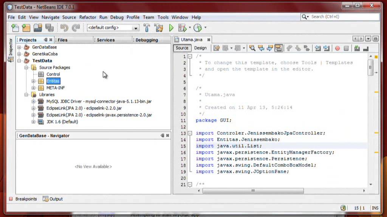Viewport: 387px width, 217px height.
Task: Expand MySQL JDBC Driver library
Action: pyautogui.click(x=33, y=101)
